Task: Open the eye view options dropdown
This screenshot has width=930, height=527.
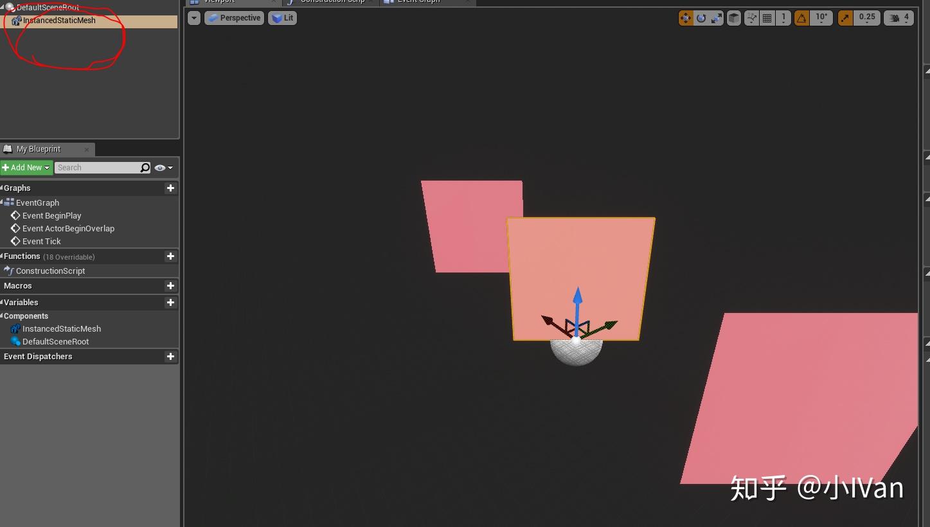Action: 164,168
